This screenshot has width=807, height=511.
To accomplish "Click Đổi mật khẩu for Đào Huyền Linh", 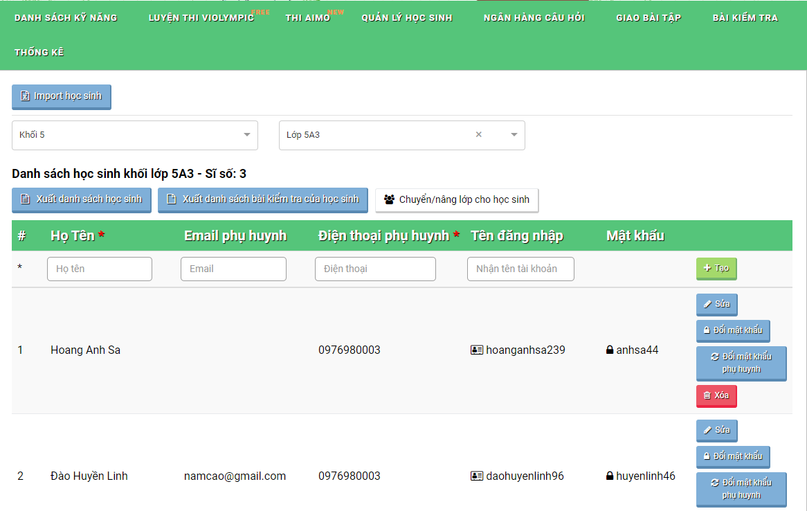I will coord(732,456).
